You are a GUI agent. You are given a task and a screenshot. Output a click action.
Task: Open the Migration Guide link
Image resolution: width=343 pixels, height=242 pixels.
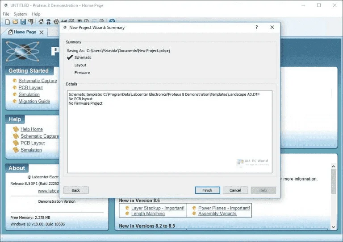tap(34, 101)
